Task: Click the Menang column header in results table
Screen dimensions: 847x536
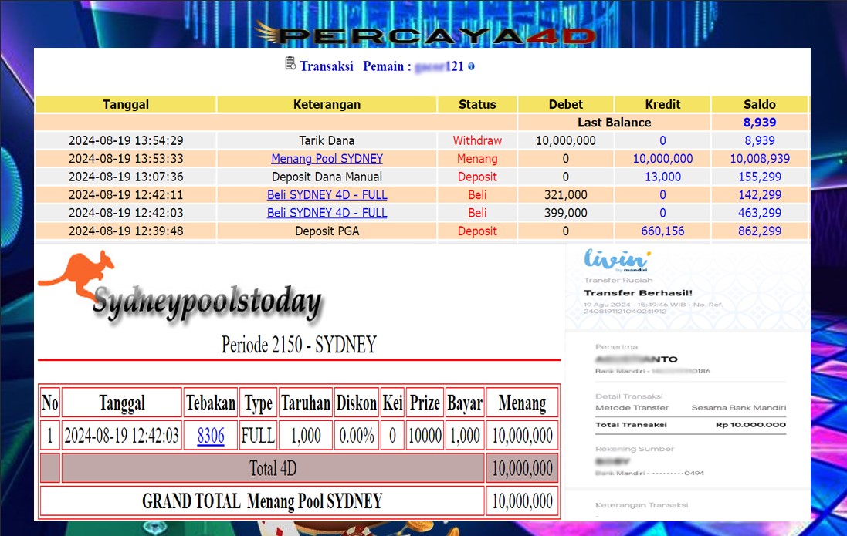Action: click(522, 403)
